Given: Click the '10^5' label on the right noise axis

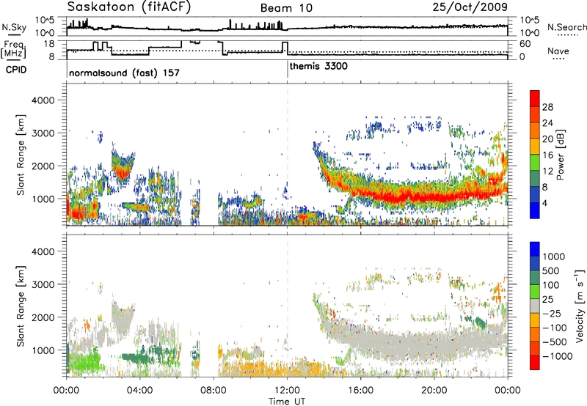Looking at the screenshot, I should 529,21.
